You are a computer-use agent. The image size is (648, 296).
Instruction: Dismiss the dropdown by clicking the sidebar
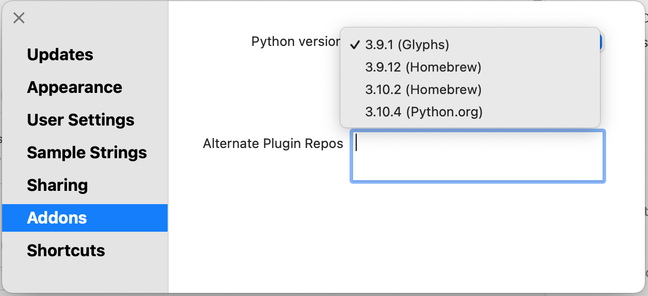84,276
